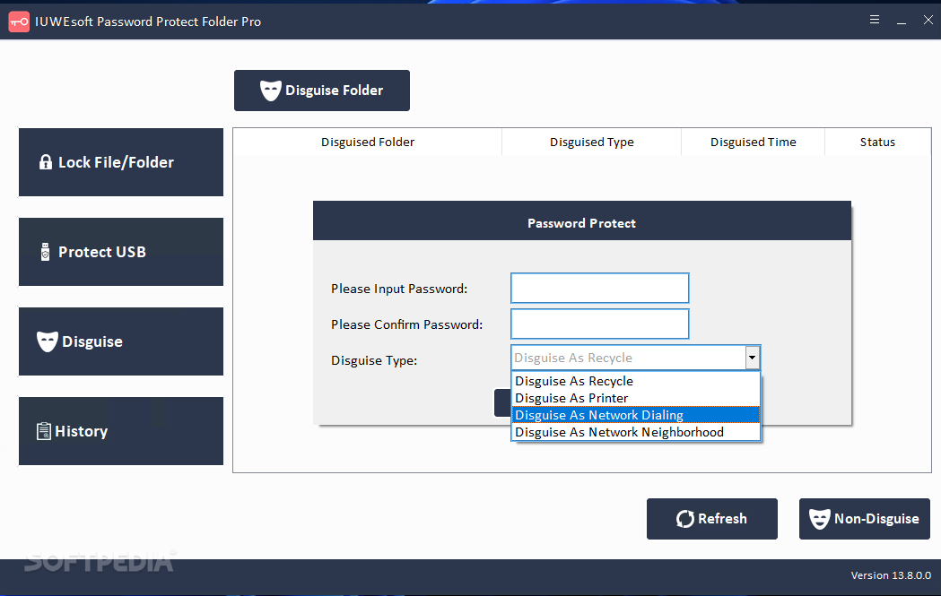Viewport: 941px width, 596px height.
Task: Open the hamburger menu in title bar
Action: (875, 20)
